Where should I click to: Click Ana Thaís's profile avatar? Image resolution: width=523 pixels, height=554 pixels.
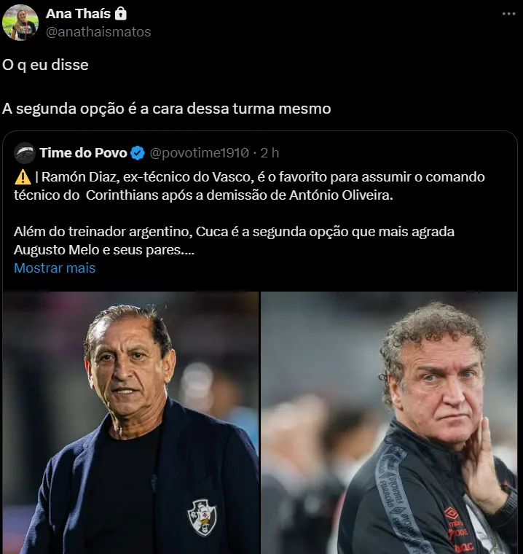20,23
